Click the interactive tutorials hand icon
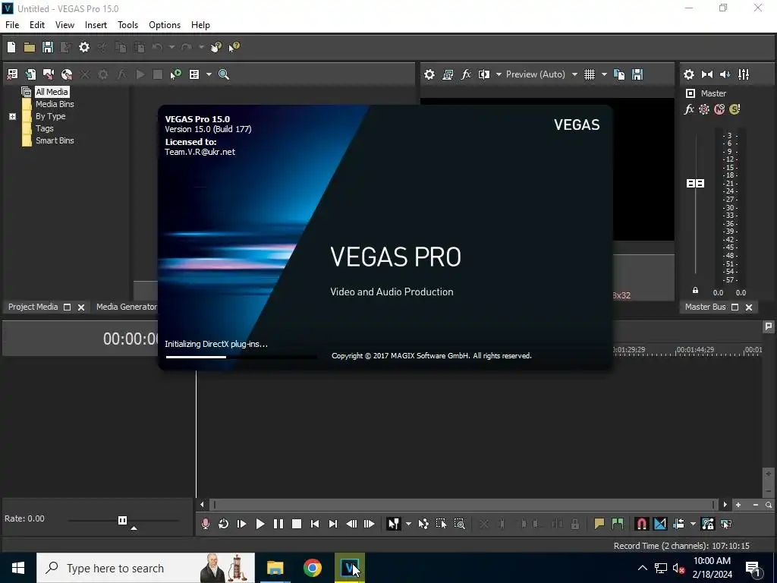The image size is (777, 583). click(216, 47)
